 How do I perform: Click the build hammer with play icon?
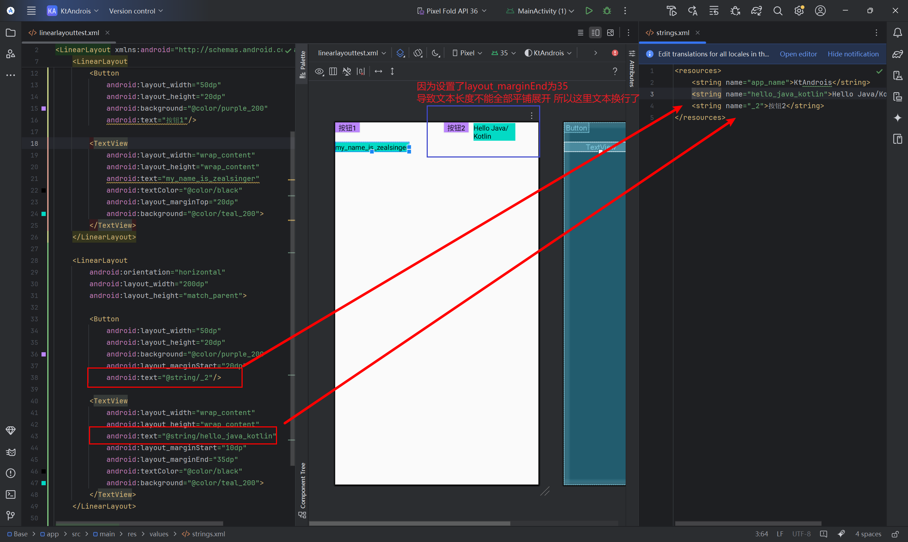(x=671, y=11)
